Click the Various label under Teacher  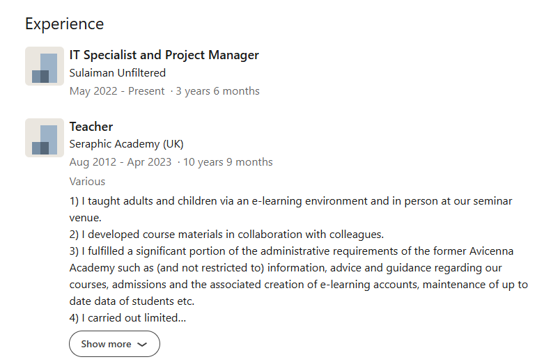click(87, 182)
